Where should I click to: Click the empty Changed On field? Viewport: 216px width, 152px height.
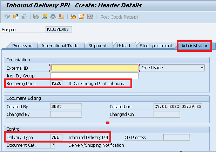[167, 114]
